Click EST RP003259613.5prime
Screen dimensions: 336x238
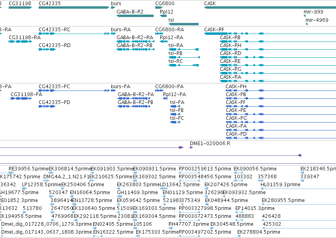click(190, 173)
